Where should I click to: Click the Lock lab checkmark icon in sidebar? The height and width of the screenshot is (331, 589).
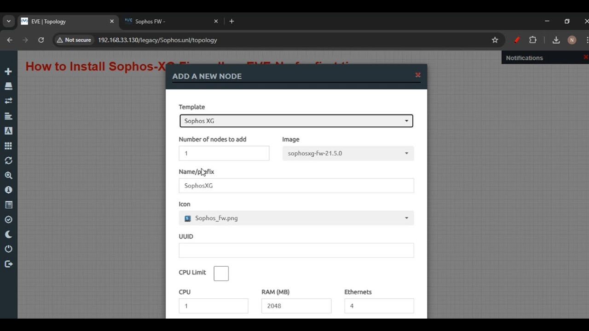8,220
